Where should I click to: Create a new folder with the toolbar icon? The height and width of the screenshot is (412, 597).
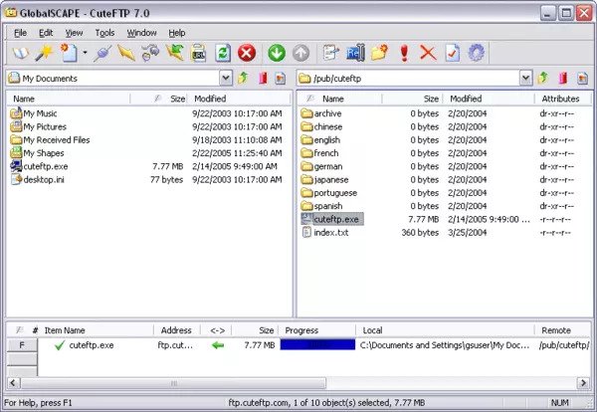379,53
